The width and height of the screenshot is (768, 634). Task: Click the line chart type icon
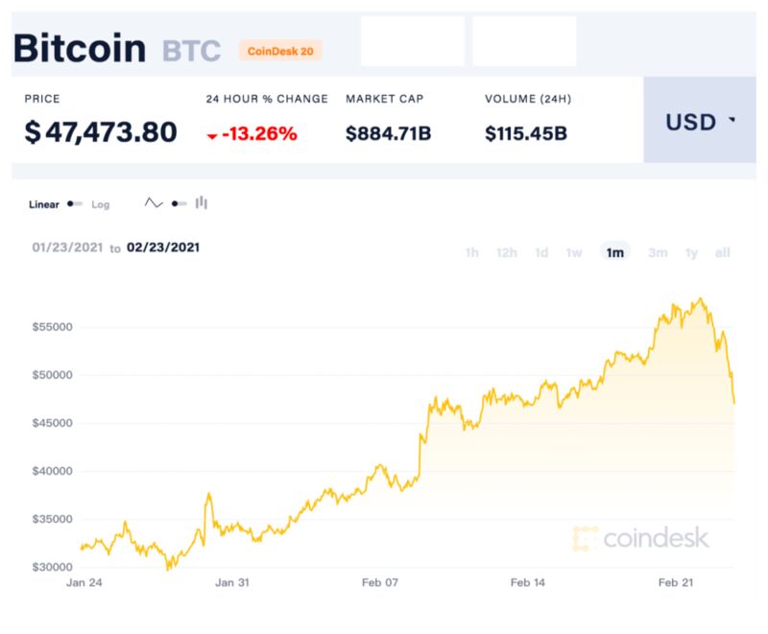[154, 203]
